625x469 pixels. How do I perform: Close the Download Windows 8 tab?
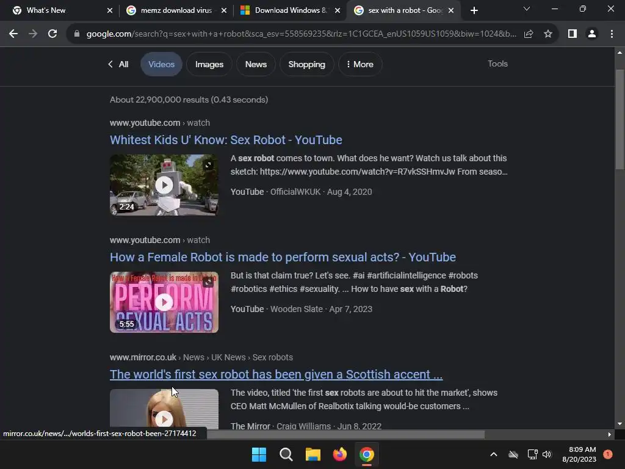tap(338, 10)
